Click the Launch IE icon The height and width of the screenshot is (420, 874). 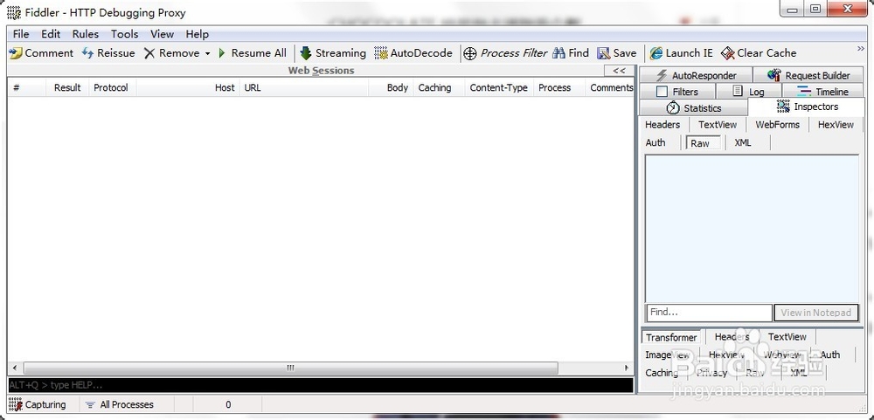point(656,53)
